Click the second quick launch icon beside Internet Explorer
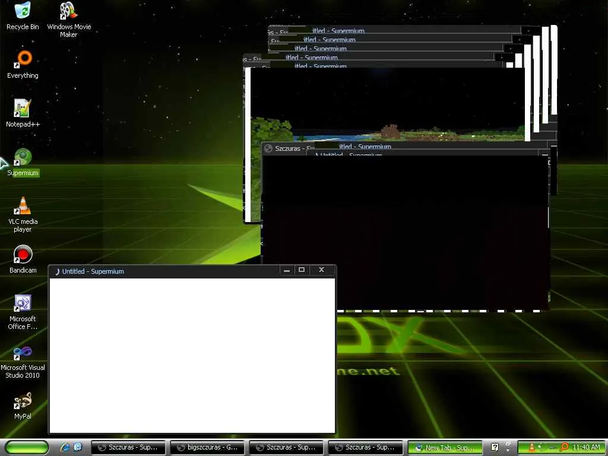 78,448
